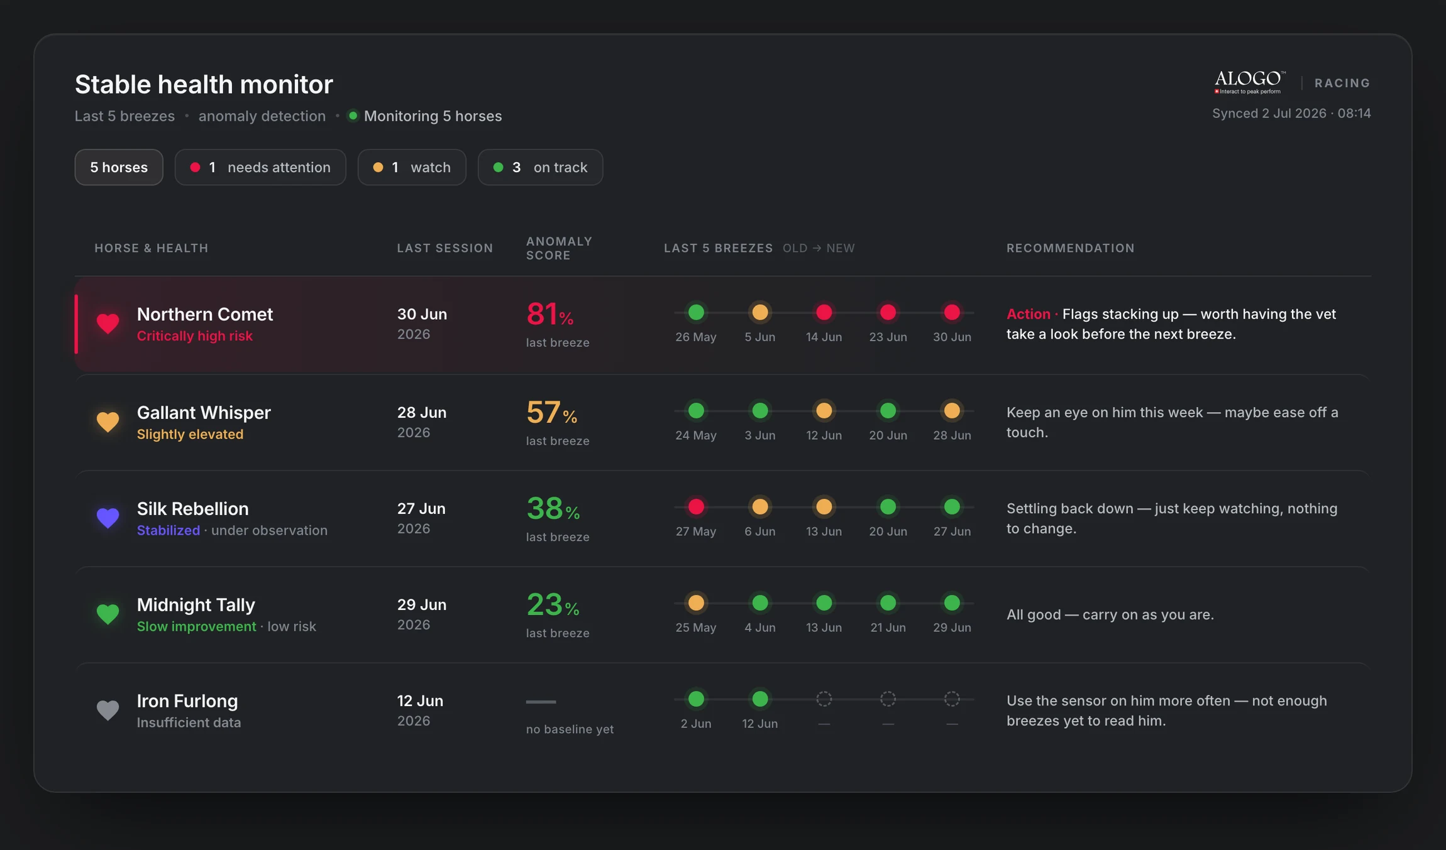The width and height of the screenshot is (1446, 850).
Task: Click 'Use the sensor on him' recommendation
Action: point(1167,711)
